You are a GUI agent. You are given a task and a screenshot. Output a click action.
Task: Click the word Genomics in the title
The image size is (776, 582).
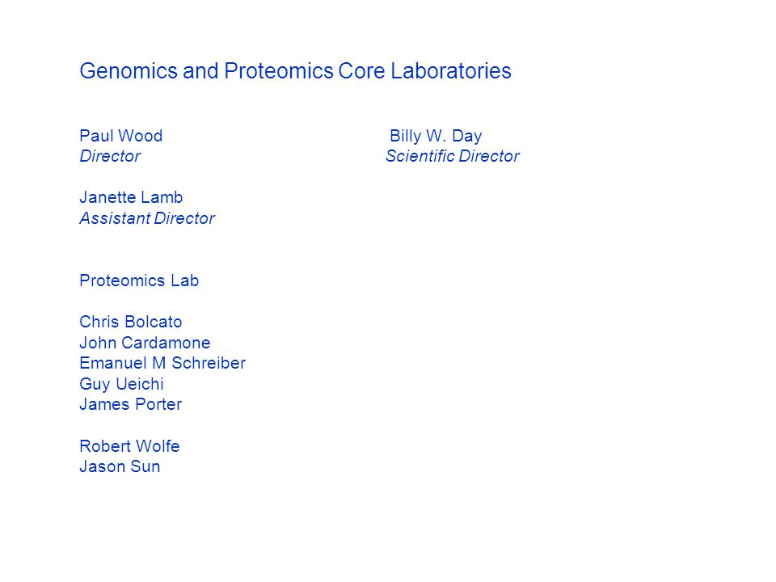point(129,71)
